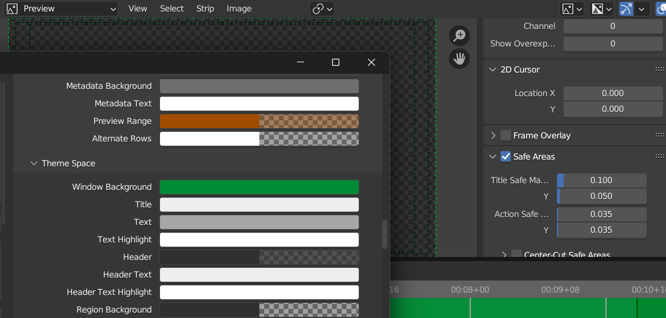The height and width of the screenshot is (318, 666).
Task: Adjust the Action Safe Margins X slider
Action: 601,214
